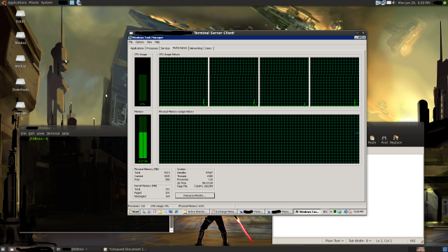
Task: Switch to the Processes tab in Task Manager
Action: 152,48
